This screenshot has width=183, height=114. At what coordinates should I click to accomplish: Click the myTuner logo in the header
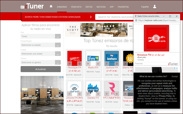(33, 6)
